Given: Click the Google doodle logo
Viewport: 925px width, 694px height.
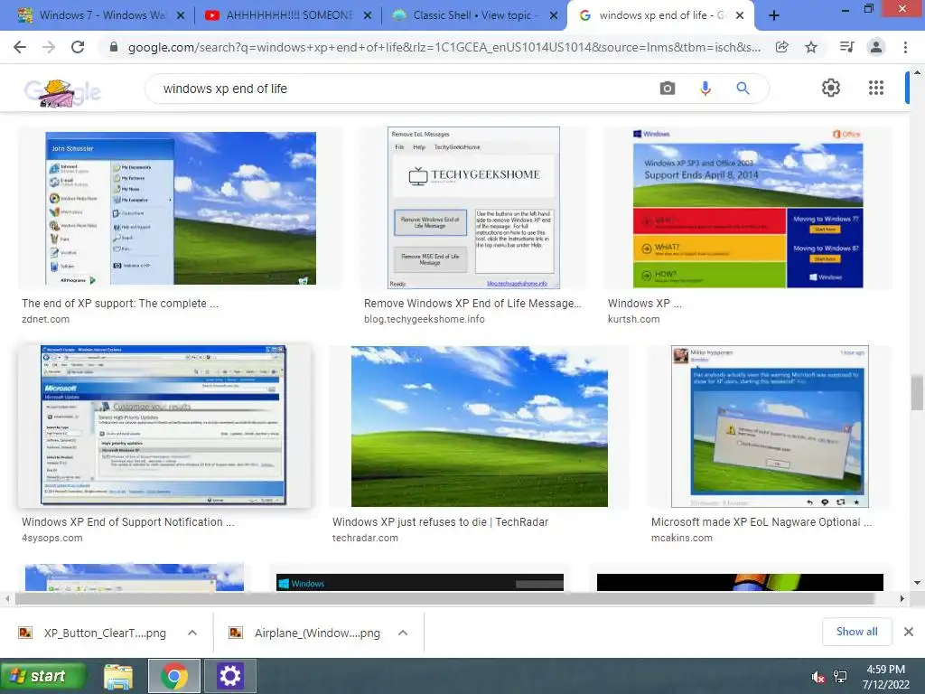Looking at the screenshot, I should pyautogui.click(x=63, y=93).
